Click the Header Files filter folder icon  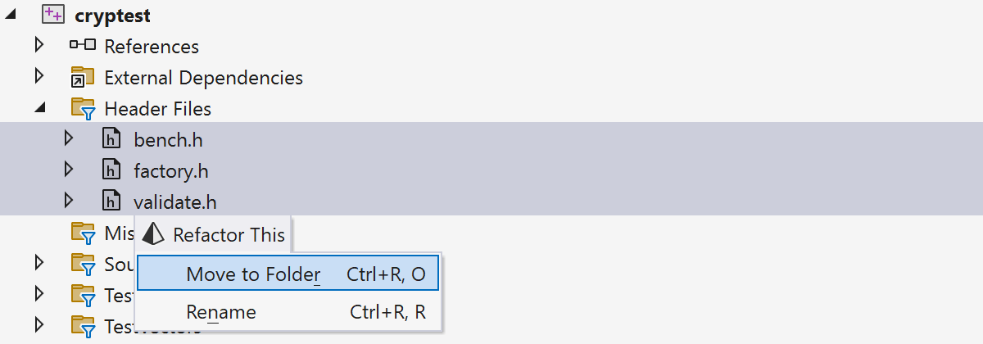pyautogui.click(x=83, y=109)
